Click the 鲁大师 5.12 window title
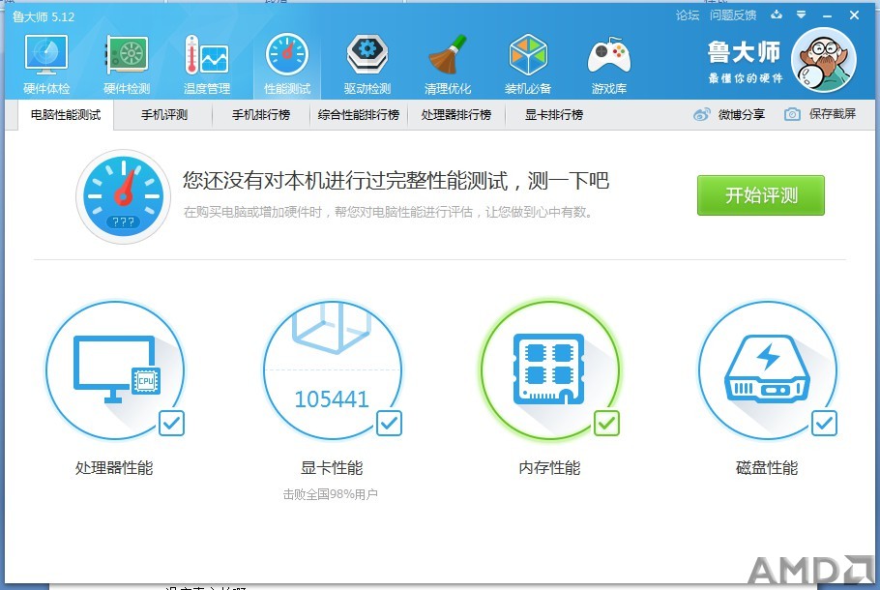Screen dimensions: 880x590 coord(44,16)
